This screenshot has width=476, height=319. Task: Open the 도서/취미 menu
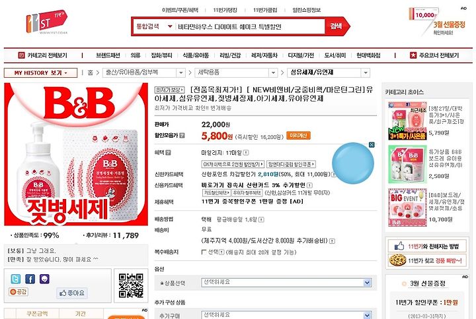pyautogui.click(x=335, y=55)
